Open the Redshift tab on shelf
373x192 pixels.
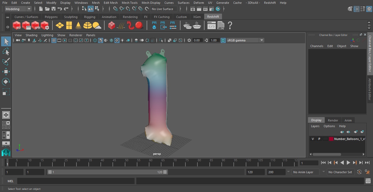pyautogui.click(x=213, y=17)
